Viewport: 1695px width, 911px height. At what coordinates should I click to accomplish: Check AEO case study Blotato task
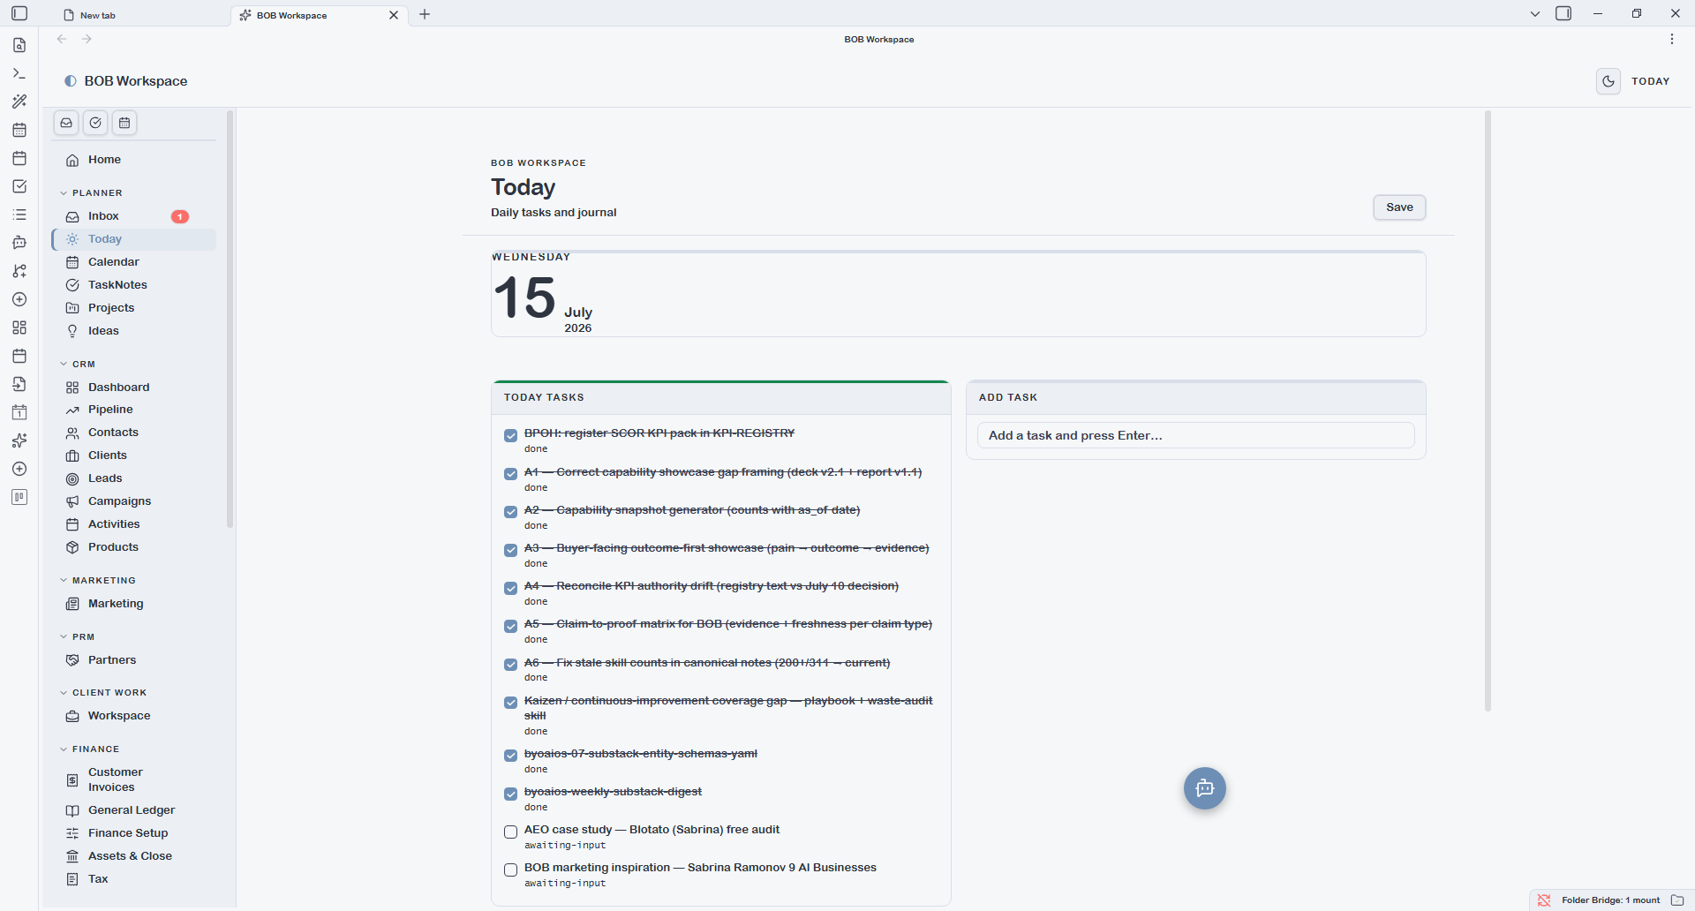click(x=510, y=832)
